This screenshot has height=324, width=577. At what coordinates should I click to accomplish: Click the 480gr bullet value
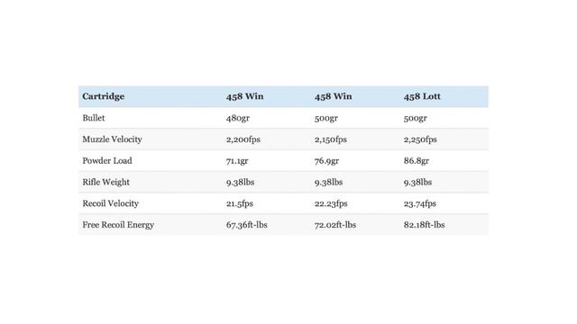238,118
